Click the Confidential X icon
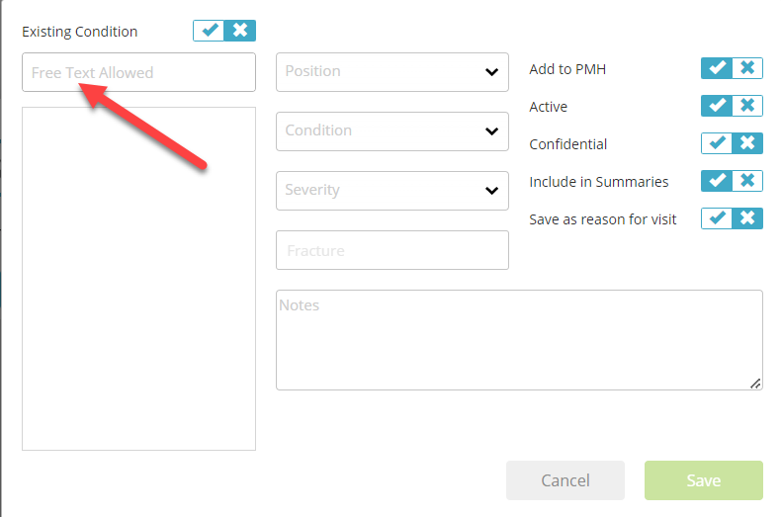 pyautogui.click(x=747, y=143)
